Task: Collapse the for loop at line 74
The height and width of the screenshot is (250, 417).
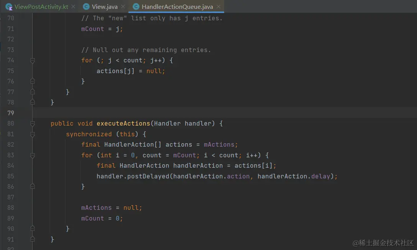Action: coord(33,60)
